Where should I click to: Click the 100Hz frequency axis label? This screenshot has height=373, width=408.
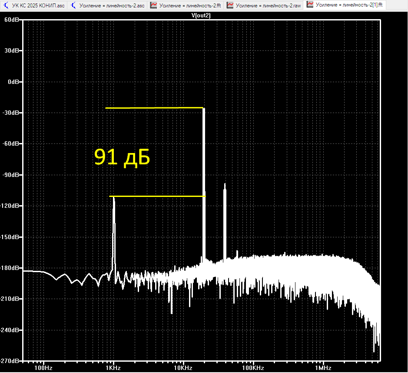43,368
